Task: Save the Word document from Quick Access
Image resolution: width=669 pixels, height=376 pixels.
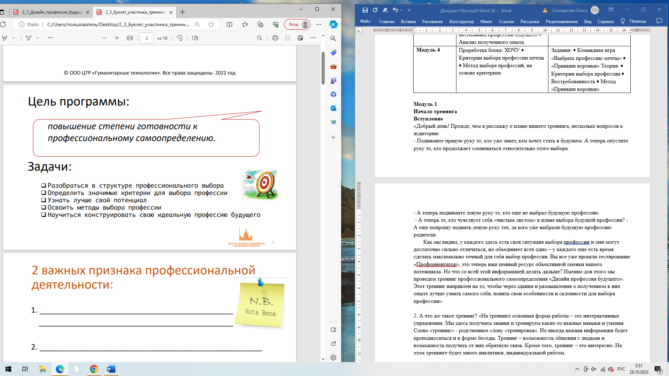Action: coord(365,10)
